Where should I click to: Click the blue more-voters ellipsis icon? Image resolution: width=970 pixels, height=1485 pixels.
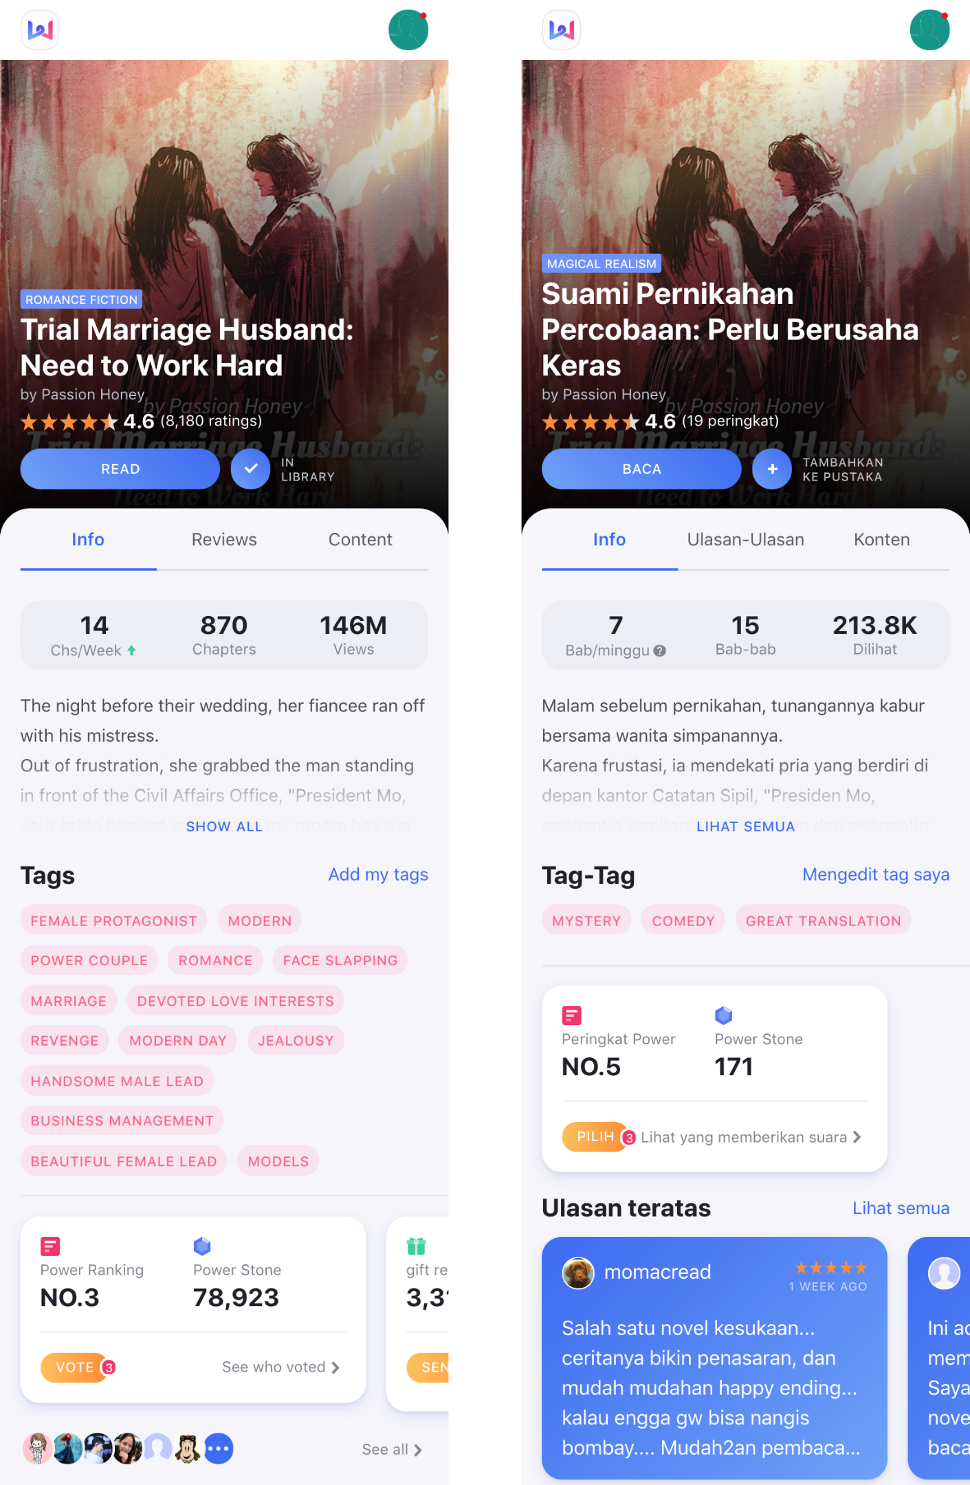[x=219, y=1449]
